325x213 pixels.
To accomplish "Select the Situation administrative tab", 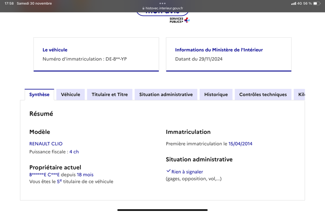I will 166,95.
